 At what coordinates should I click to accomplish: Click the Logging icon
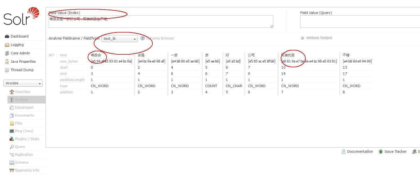[7, 45]
